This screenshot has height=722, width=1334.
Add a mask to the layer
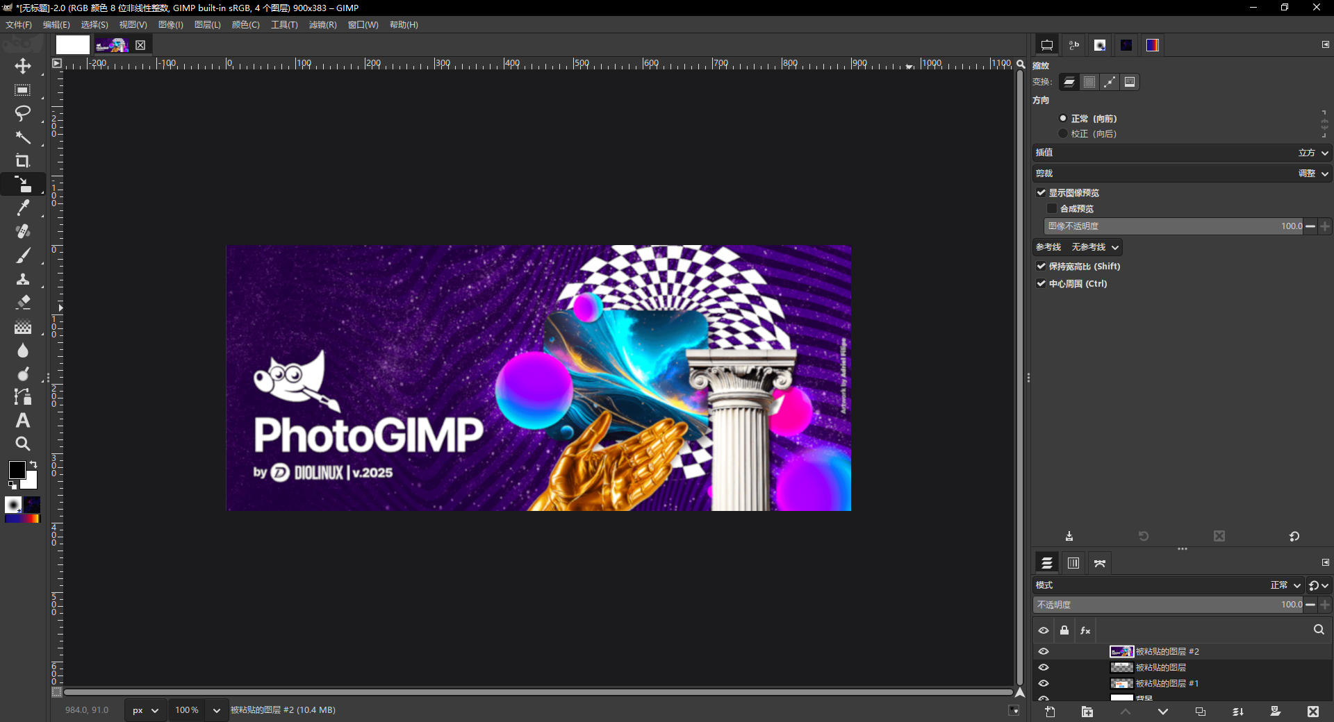(1276, 712)
